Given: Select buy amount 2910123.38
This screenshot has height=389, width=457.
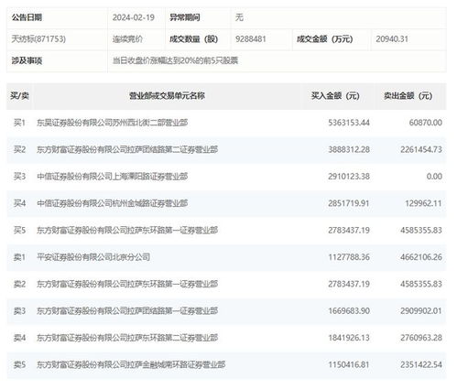Looking at the screenshot, I should coord(349,177).
